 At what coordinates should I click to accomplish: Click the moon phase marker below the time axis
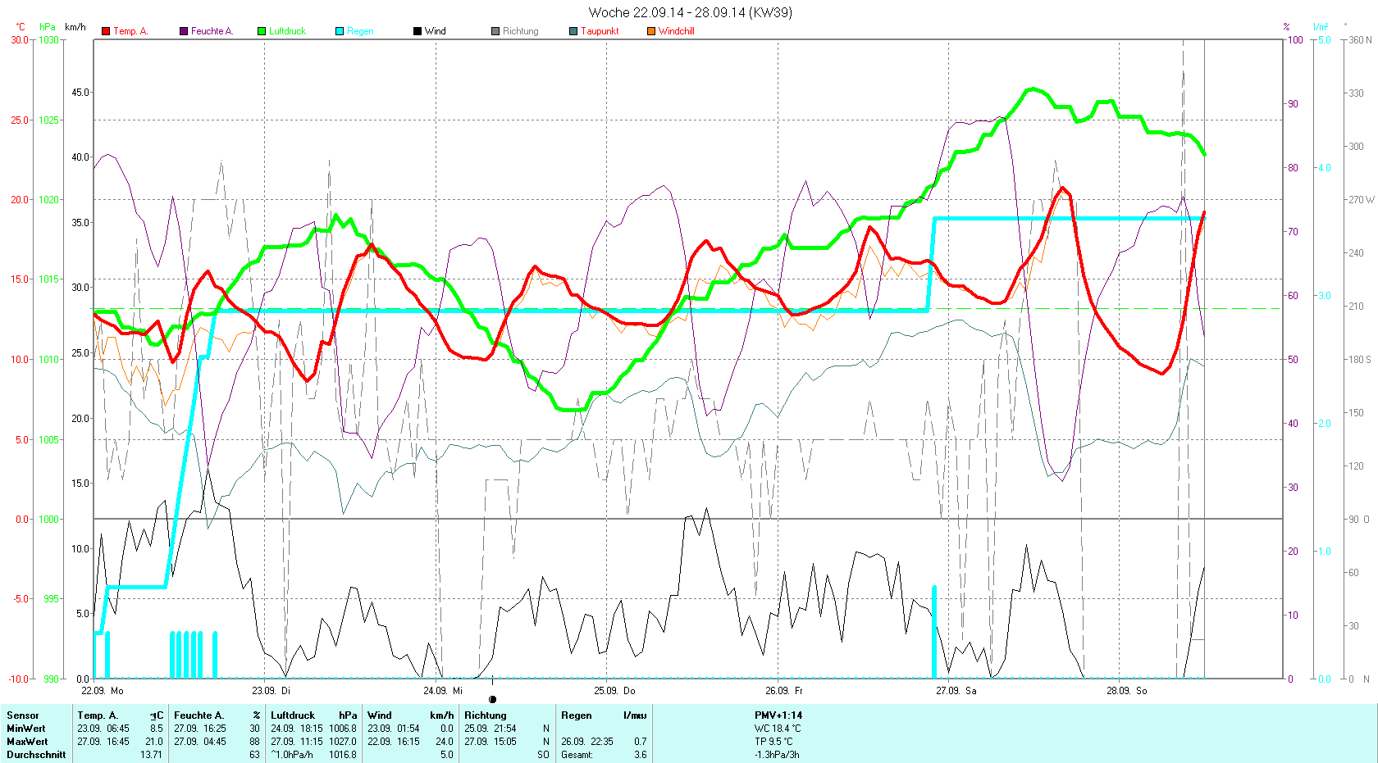(492, 699)
